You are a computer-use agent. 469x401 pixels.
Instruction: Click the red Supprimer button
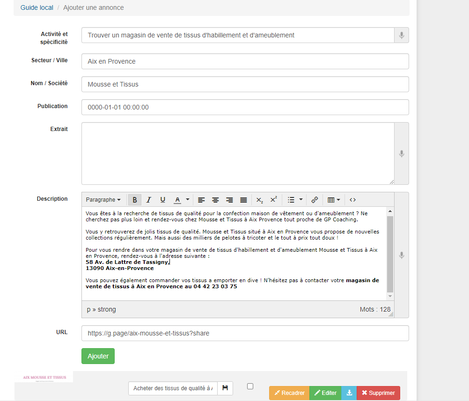(378, 393)
